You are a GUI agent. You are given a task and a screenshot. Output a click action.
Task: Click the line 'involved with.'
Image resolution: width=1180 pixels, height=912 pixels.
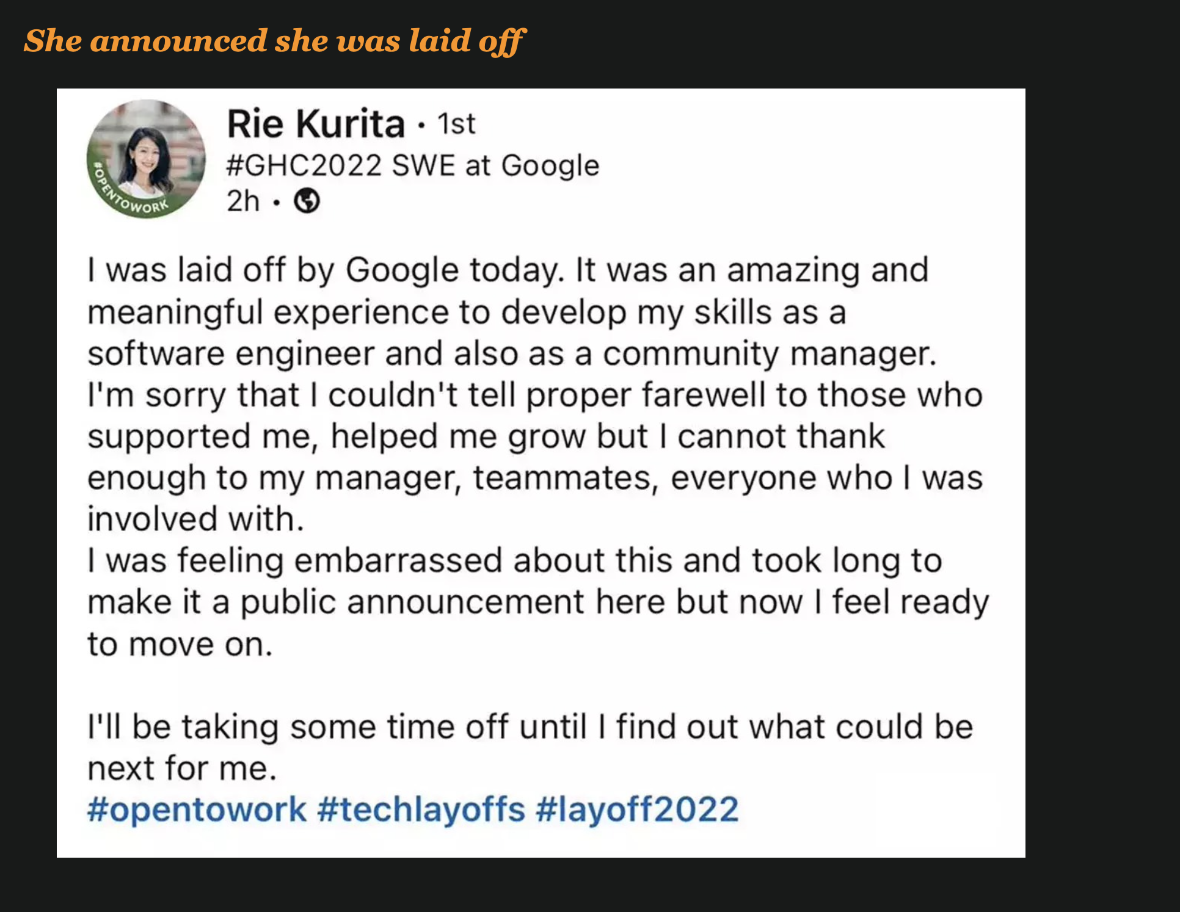click(x=195, y=519)
